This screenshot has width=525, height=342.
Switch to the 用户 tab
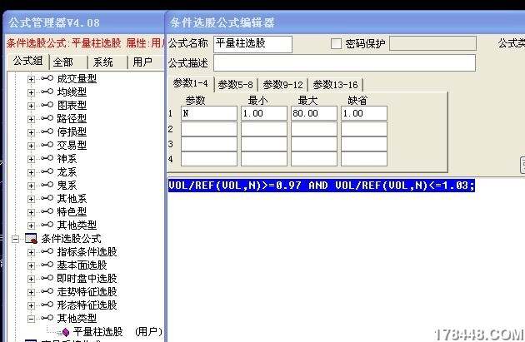pos(145,62)
